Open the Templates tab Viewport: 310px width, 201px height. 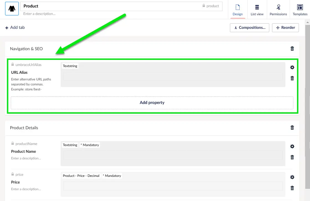[300, 10]
